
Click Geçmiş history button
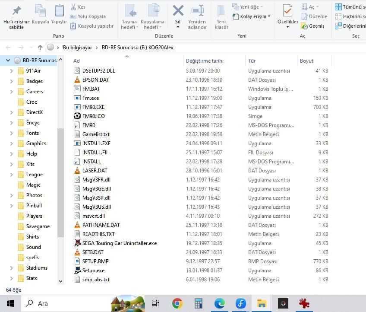coord(313,26)
